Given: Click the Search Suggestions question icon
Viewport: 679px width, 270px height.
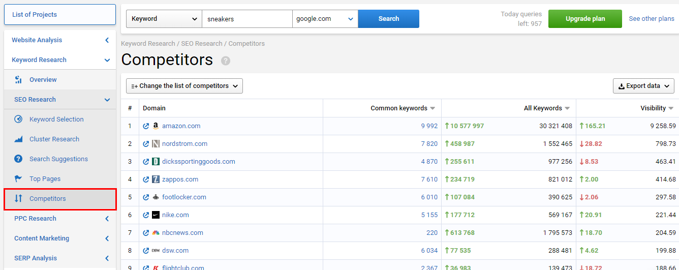Looking at the screenshot, I should (x=18, y=159).
